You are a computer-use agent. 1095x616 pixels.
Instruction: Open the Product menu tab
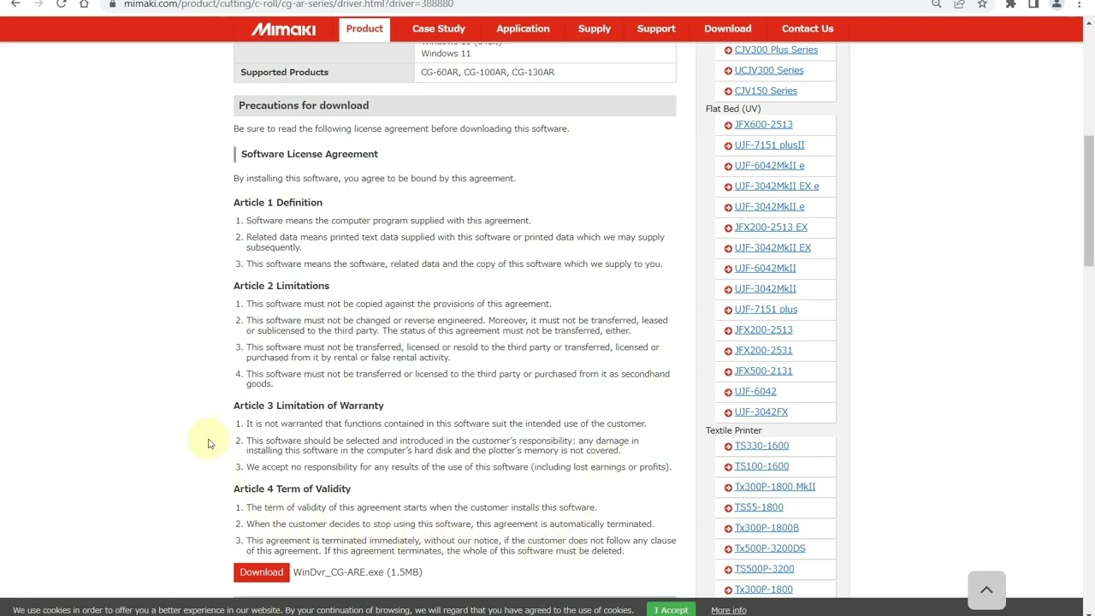point(364,28)
